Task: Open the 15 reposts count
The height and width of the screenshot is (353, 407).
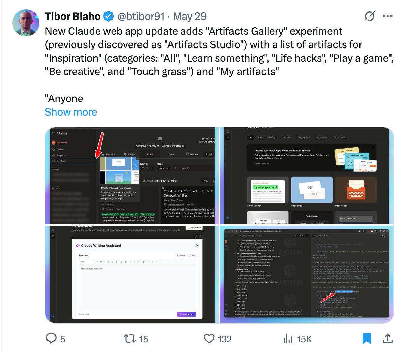Action: (144, 339)
